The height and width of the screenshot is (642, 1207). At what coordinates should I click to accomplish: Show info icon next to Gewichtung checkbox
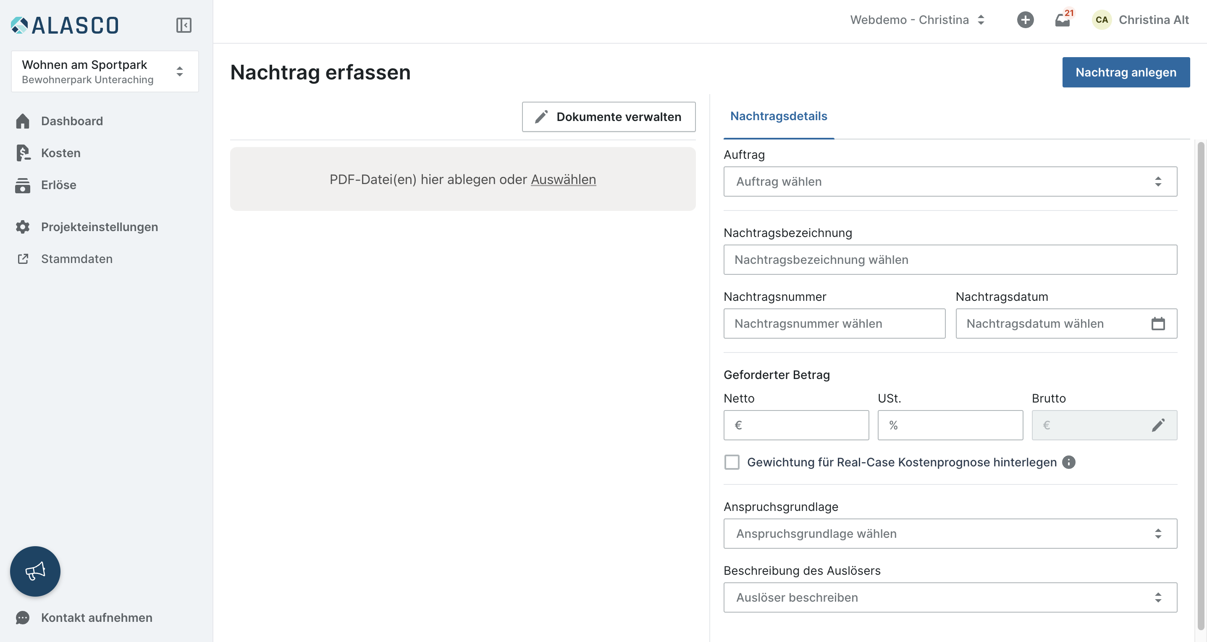point(1068,462)
